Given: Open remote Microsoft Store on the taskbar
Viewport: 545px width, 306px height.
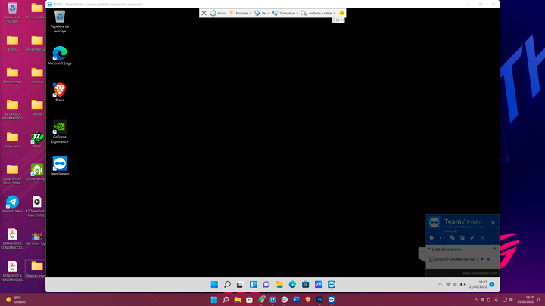Looking at the screenshot, I should click(x=306, y=285).
